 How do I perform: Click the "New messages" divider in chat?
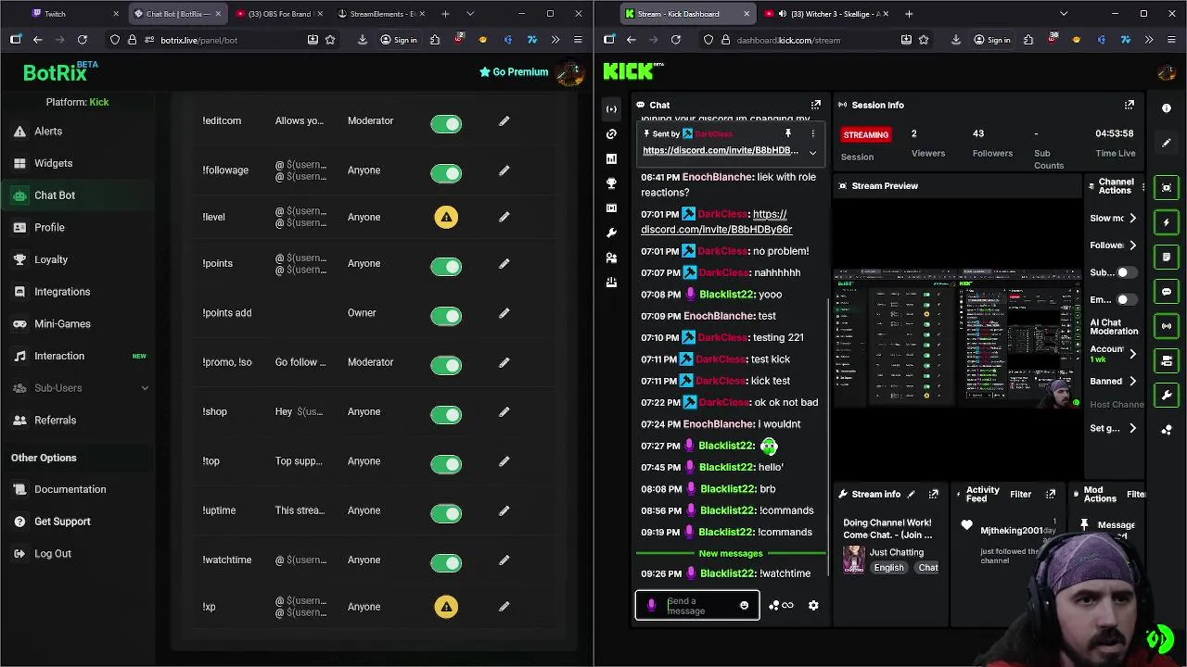coord(731,554)
